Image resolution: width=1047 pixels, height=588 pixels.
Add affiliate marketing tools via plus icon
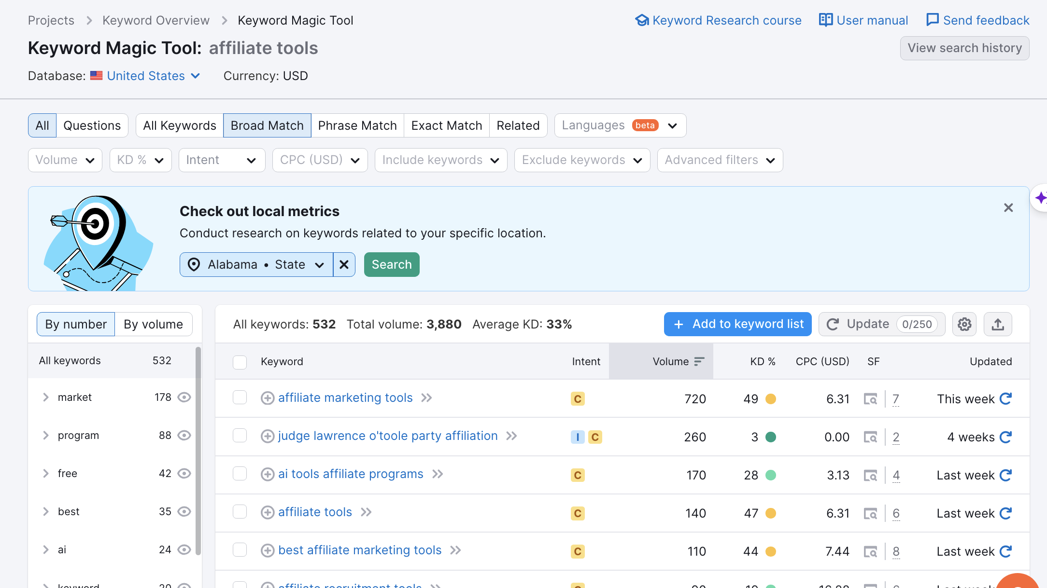click(x=268, y=398)
